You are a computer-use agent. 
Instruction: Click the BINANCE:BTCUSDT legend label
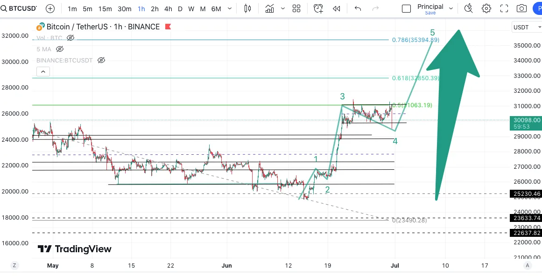click(64, 61)
